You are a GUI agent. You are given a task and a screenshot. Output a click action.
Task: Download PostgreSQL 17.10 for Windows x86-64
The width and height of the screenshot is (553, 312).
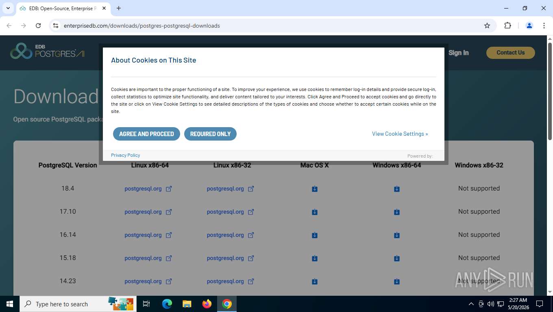pos(397,212)
